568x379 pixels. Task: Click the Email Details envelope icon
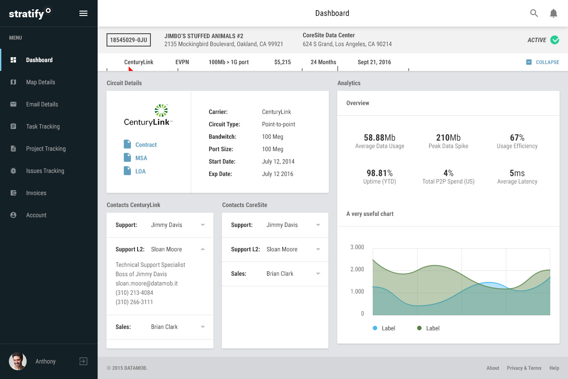[x=13, y=104]
